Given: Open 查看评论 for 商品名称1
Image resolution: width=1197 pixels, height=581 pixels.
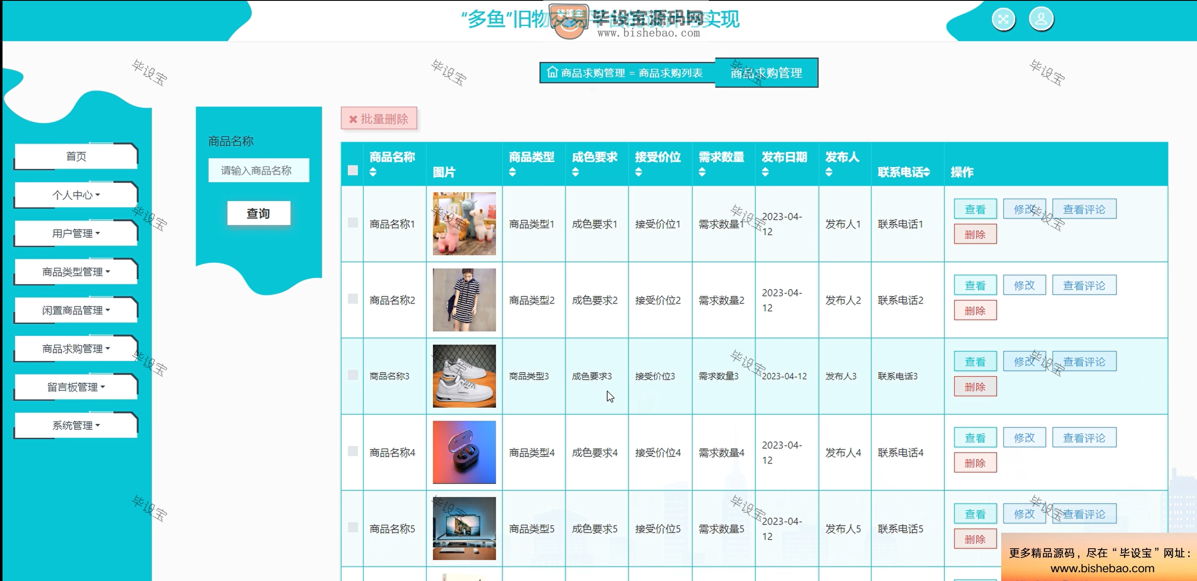Looking at the screenshot, I should pyautogui.click(x=1084, y=209).
